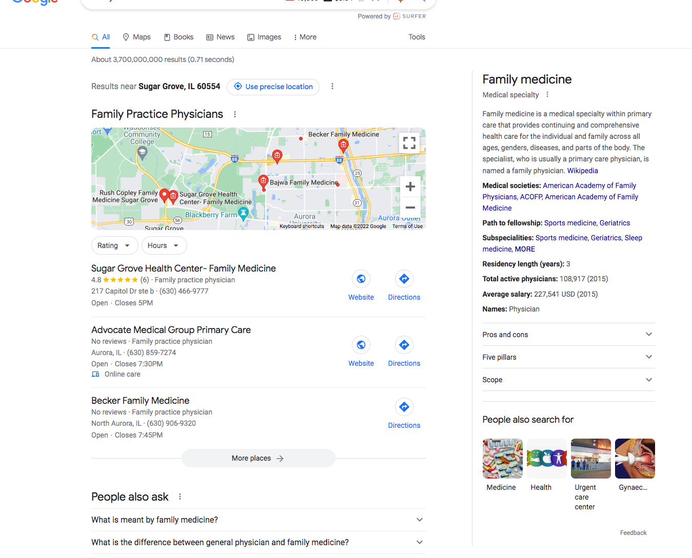The image size is (692, 558).
Task: Expand Scope section
Action: [x=568, y=380]
